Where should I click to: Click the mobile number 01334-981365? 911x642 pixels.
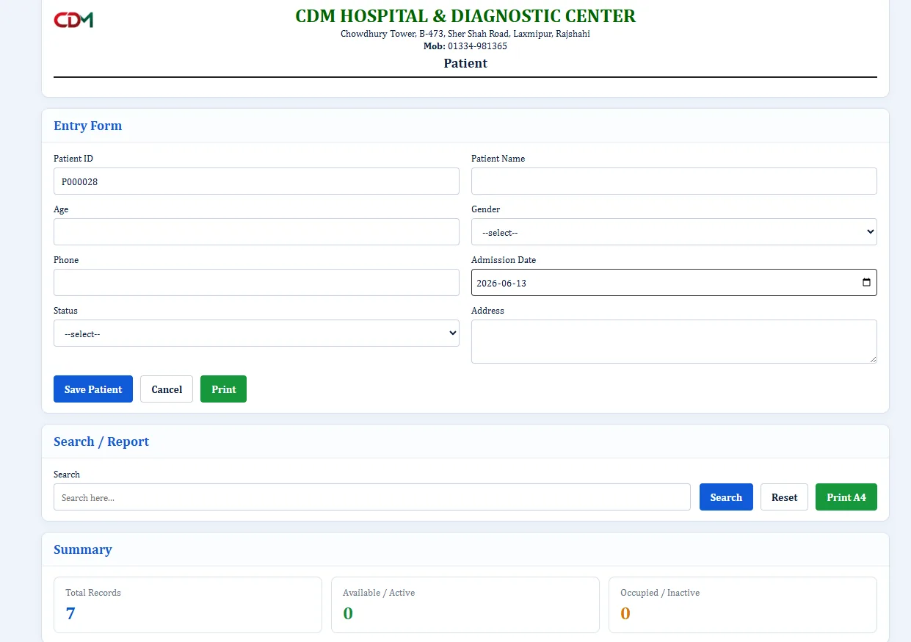pos(477,46)
